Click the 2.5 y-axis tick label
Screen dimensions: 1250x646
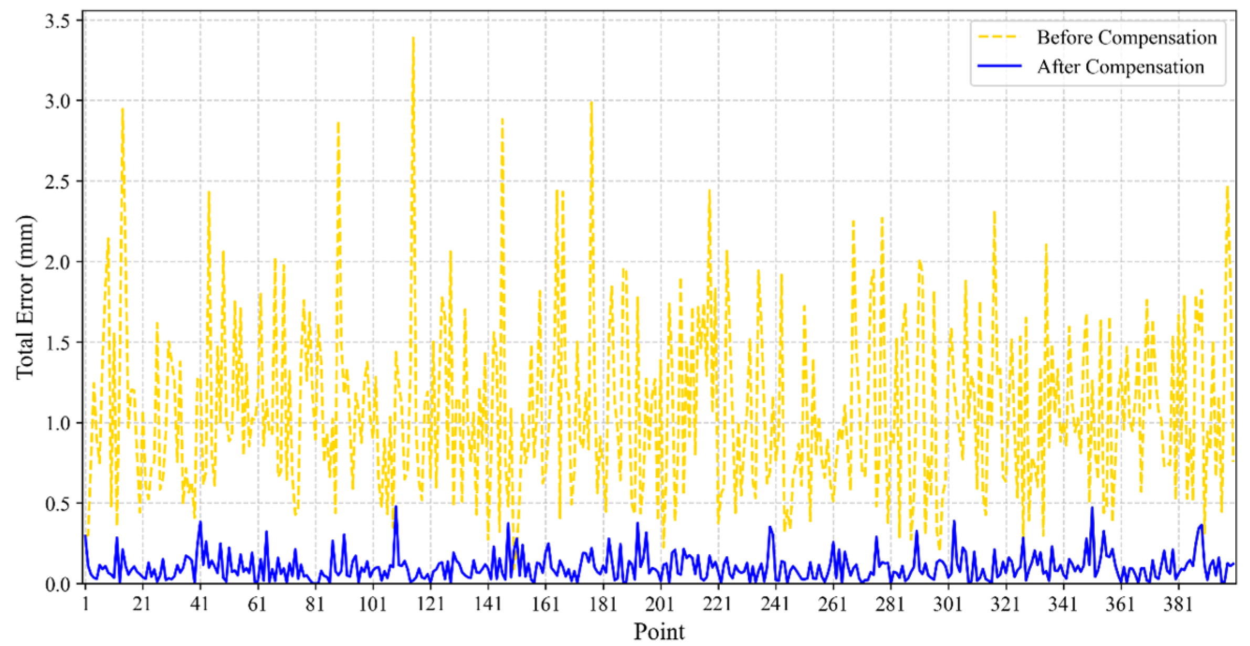[x=57, y=182]
